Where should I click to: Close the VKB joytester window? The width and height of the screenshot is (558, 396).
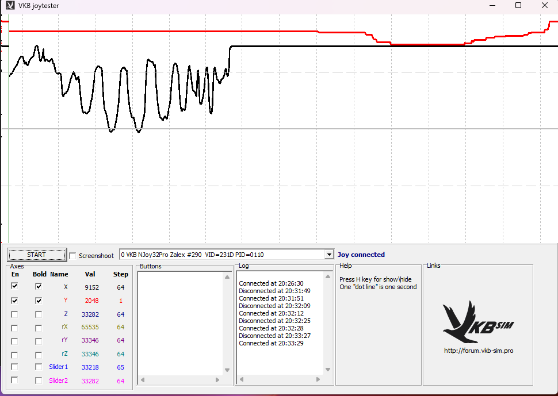point(544,6)
